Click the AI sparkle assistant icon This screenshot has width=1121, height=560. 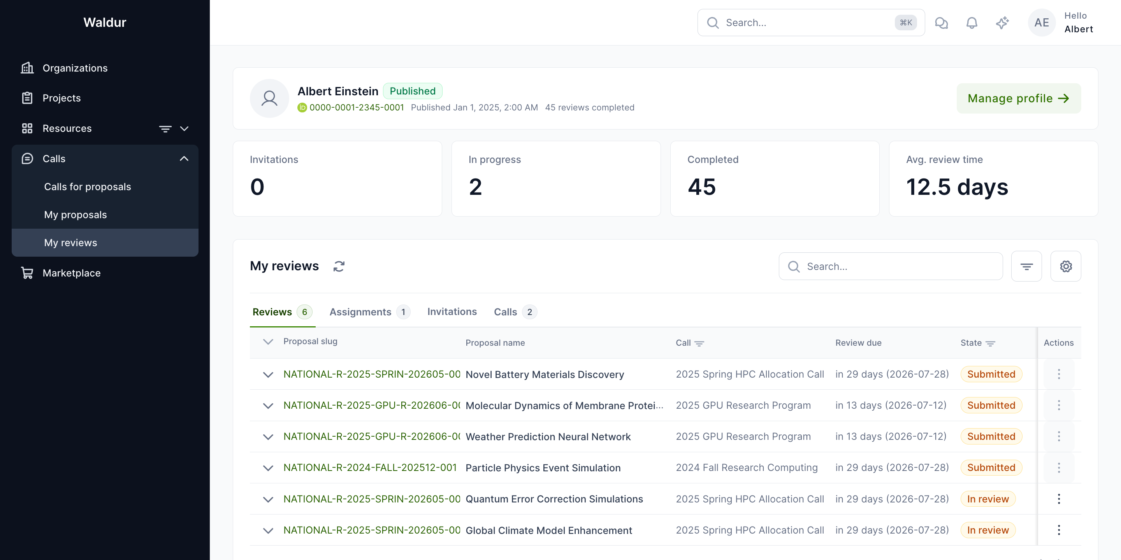coord(1002,23)
